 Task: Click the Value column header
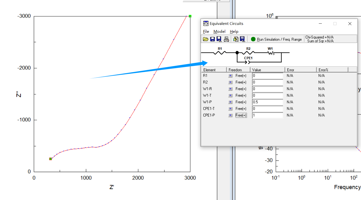(268, 70)
